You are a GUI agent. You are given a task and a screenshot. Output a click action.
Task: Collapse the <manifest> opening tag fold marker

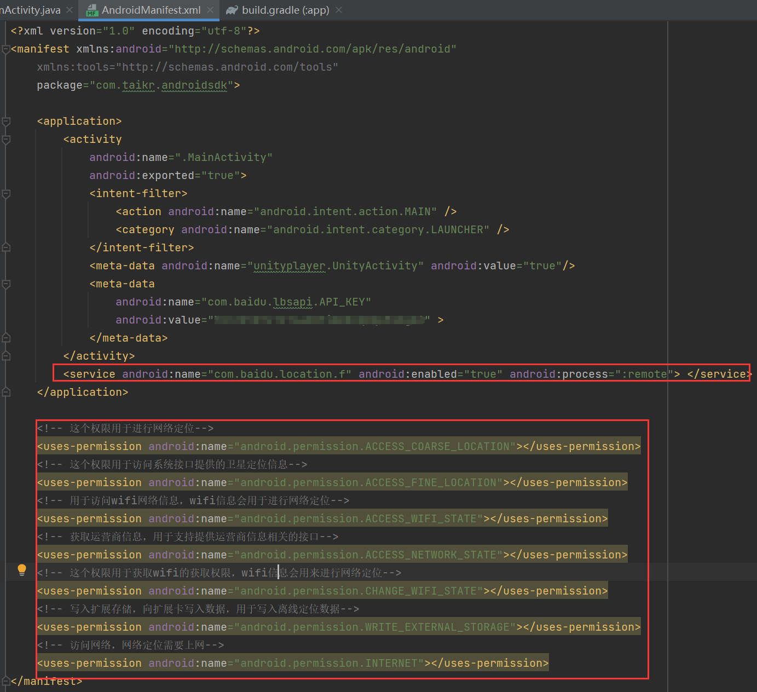(6, 49)
